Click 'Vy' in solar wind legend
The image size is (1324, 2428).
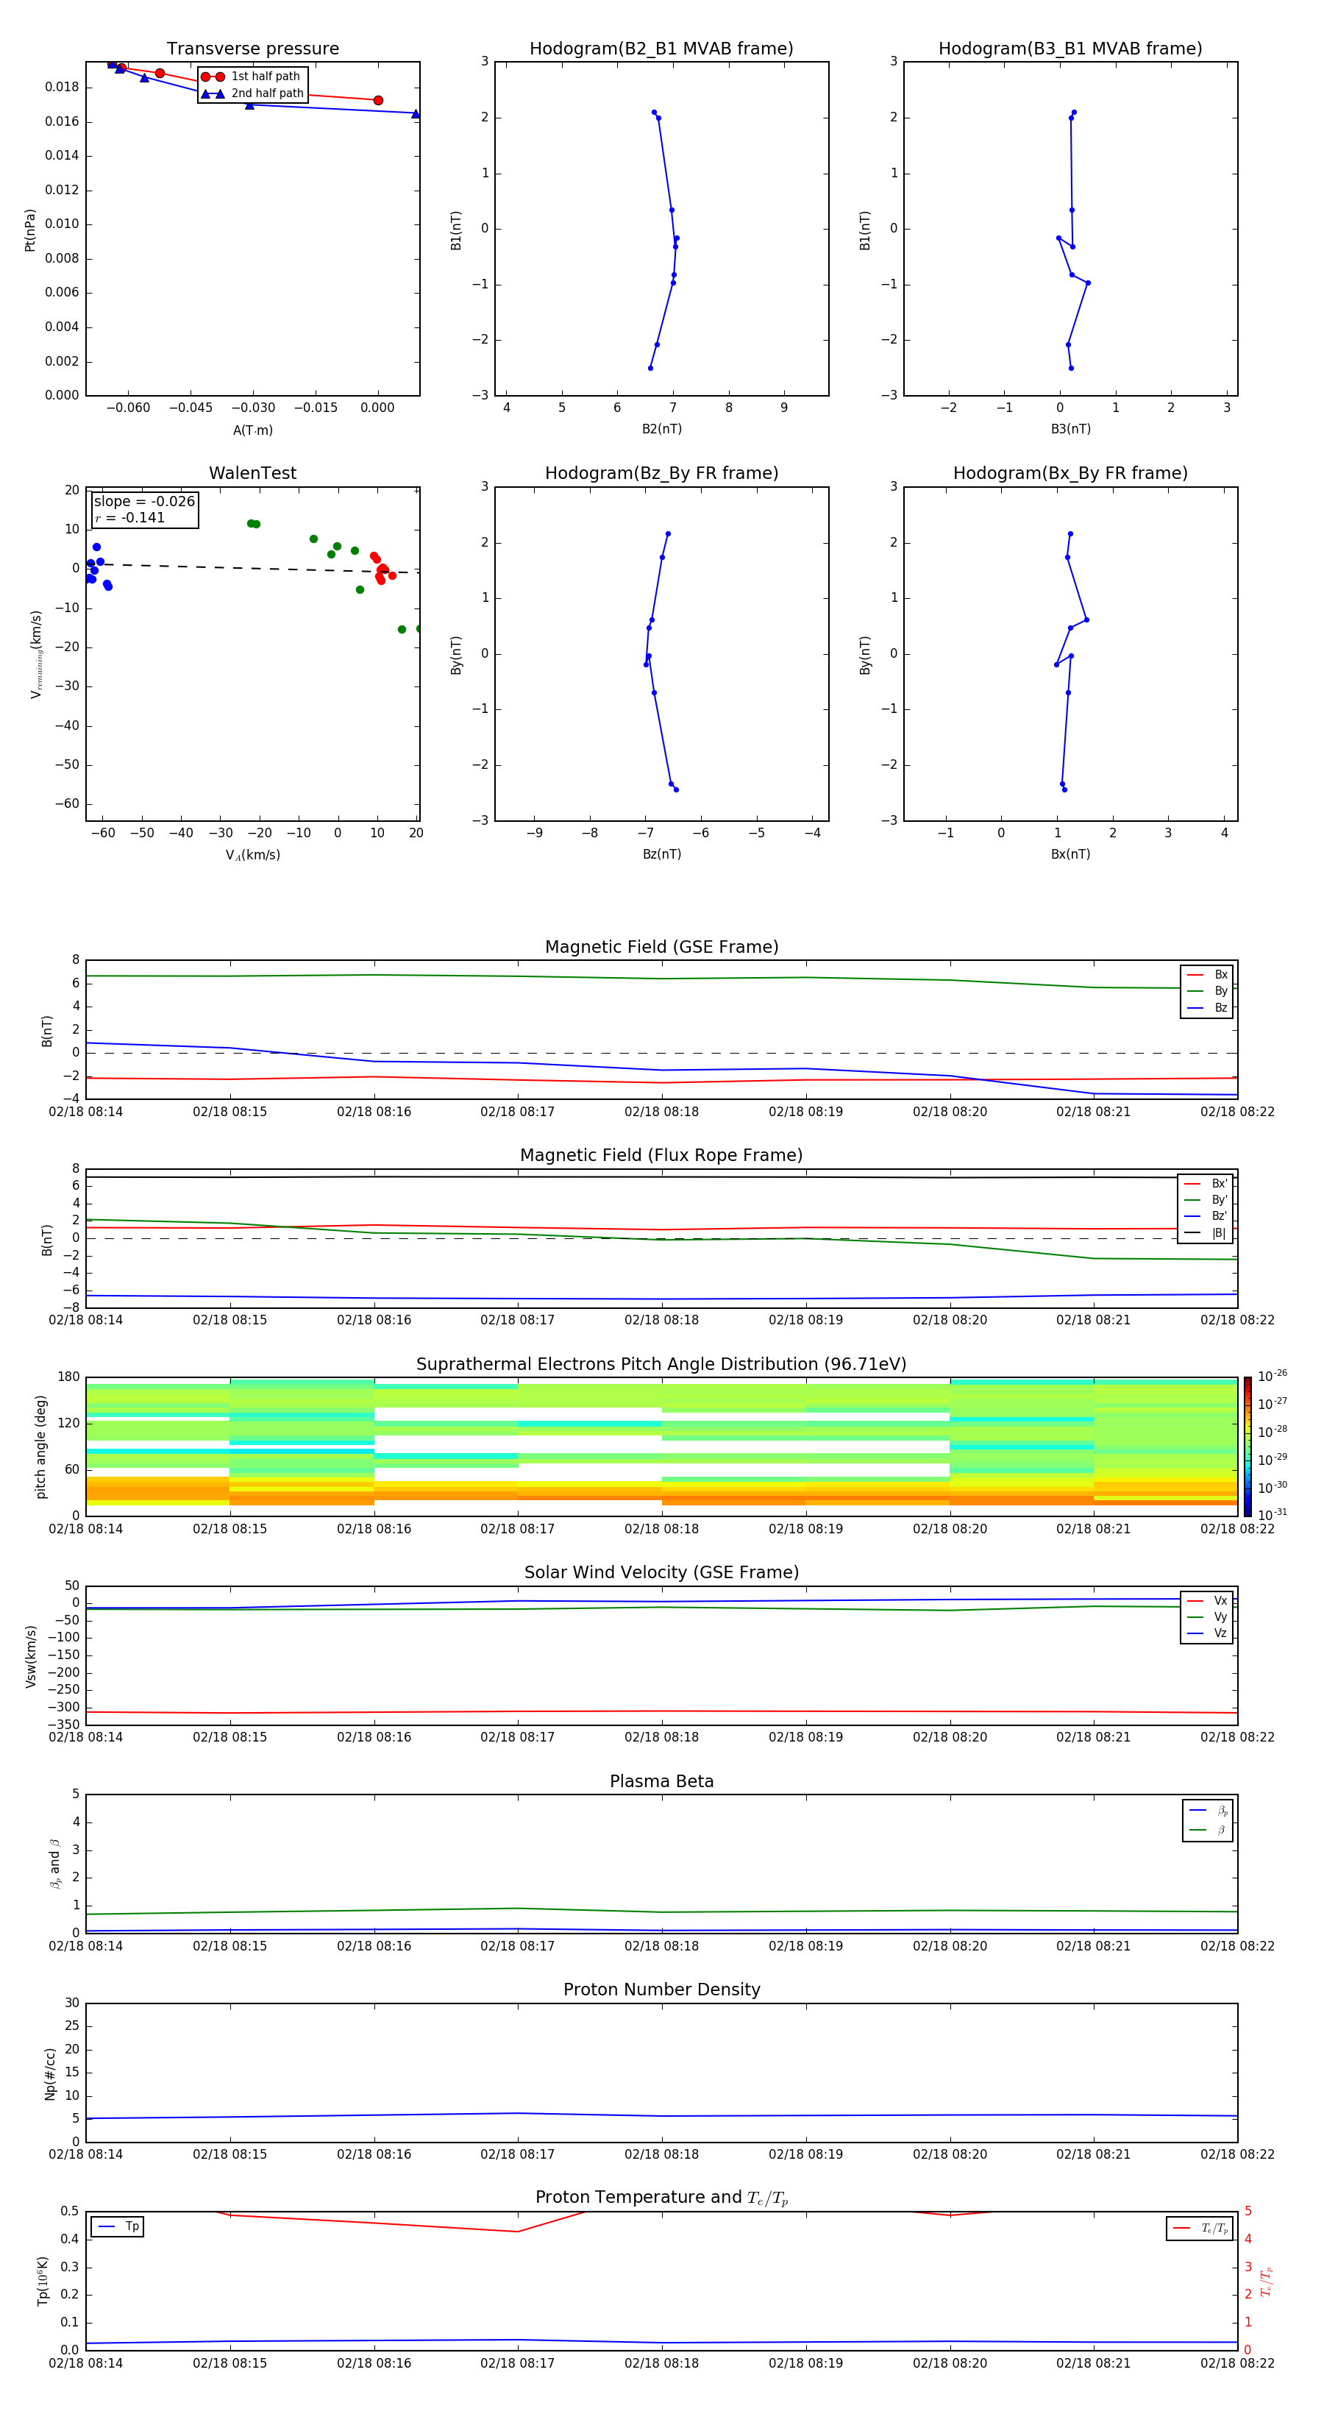click(1207, 1617)
